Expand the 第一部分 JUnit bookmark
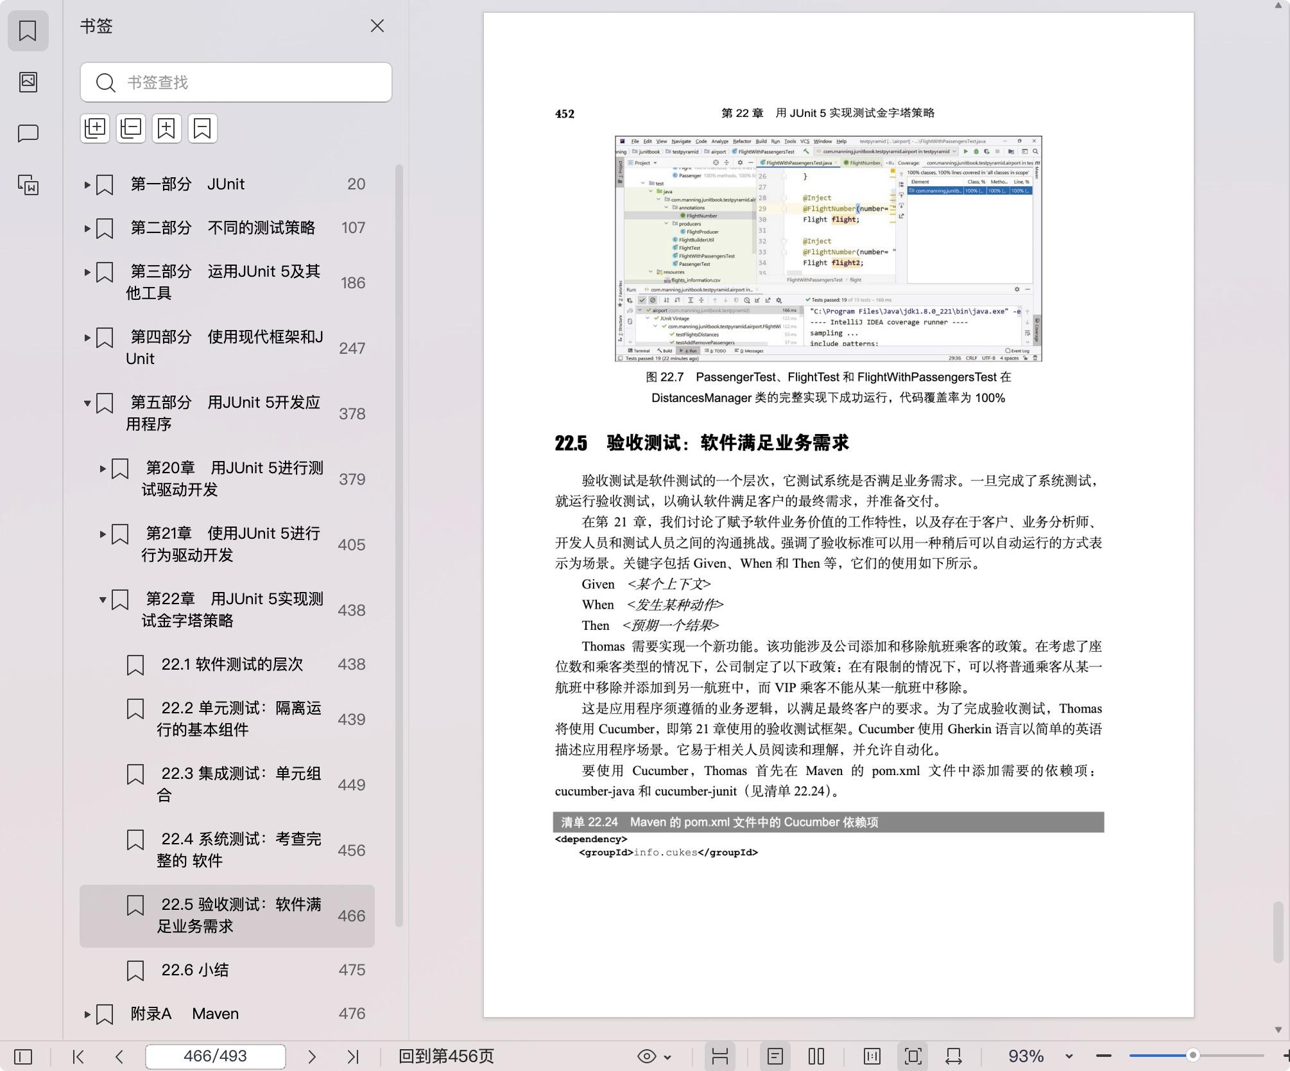Image resolution: width=1290 pixels, height=1071 pixels. click(x=87, y=185)
